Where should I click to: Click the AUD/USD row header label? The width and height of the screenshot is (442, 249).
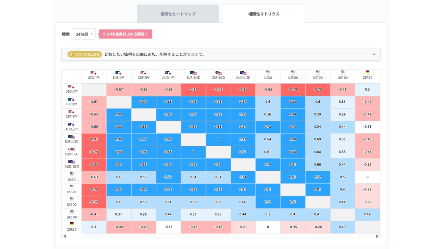pos(71,167)
